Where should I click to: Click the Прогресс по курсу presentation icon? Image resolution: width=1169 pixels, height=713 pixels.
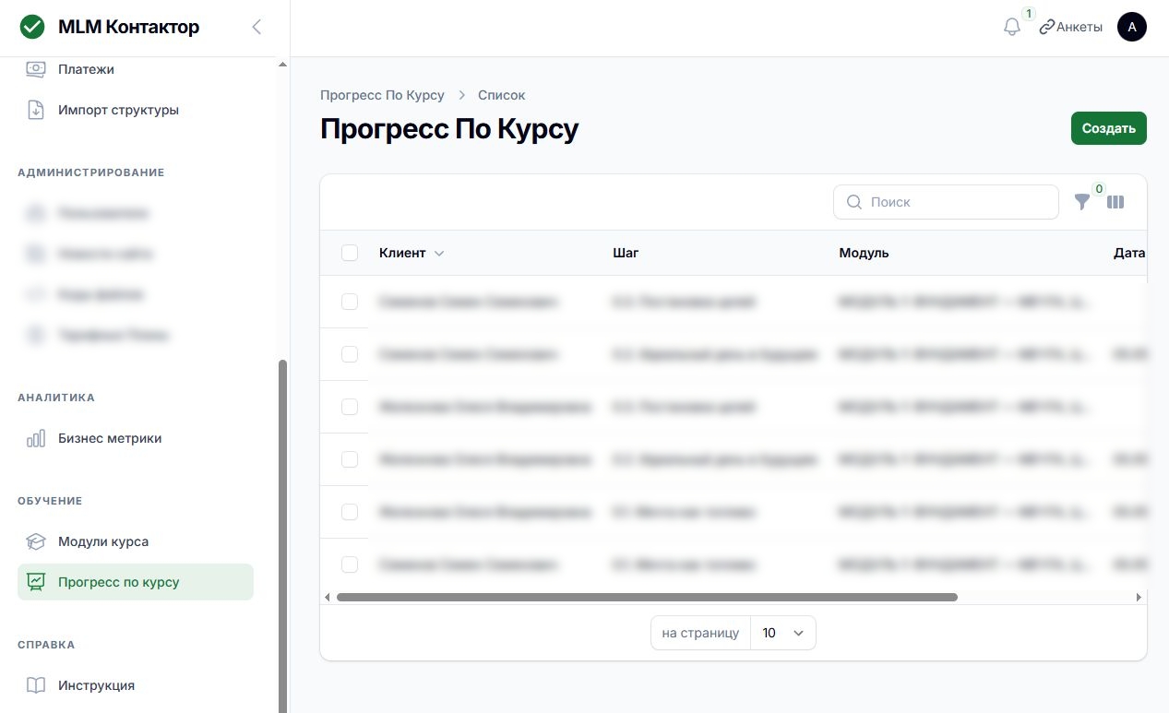tap(36, 582)
